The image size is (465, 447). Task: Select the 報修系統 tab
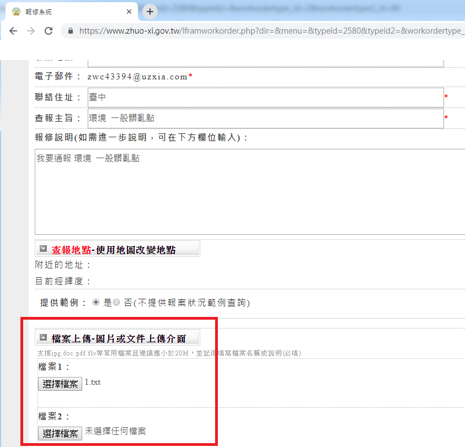pyautogui.click(x=71, y=12)
